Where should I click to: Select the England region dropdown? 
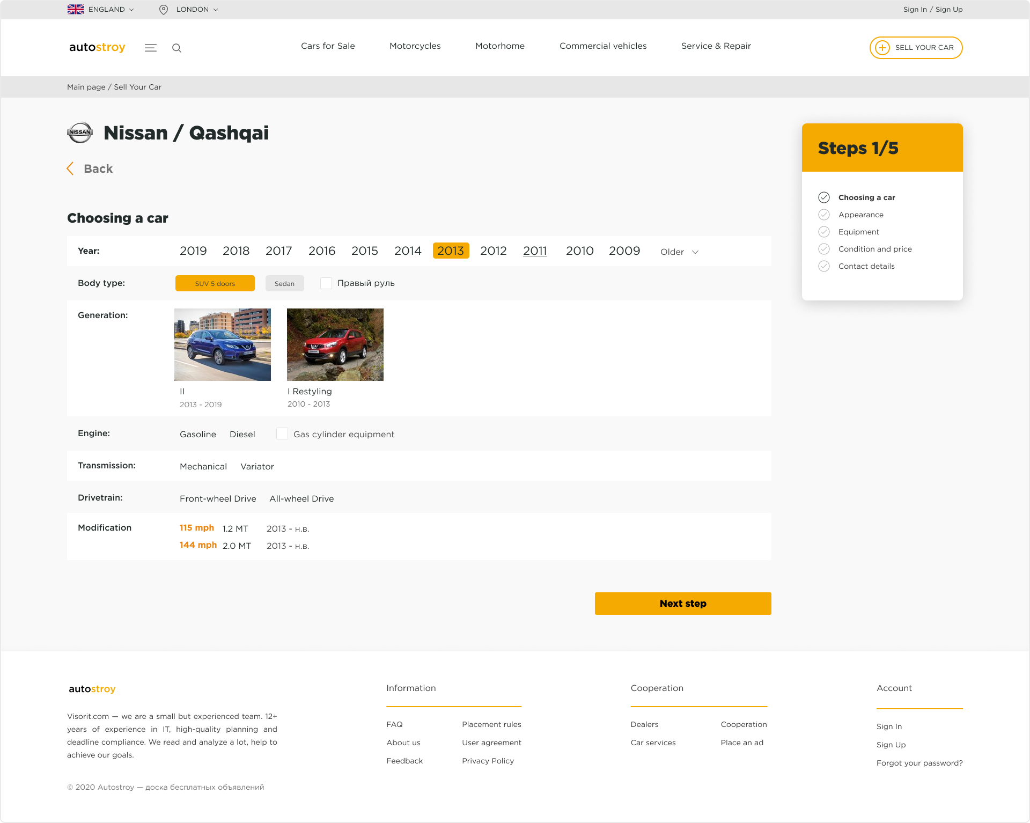(100, 9)
